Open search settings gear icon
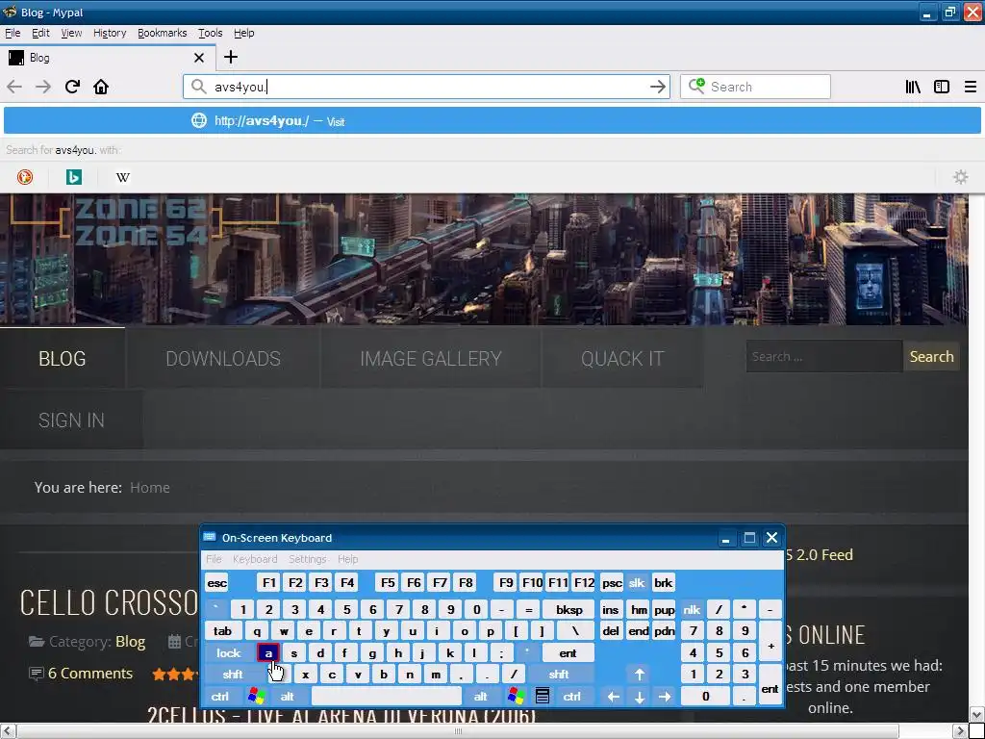This screenshot has height=739, width=985. pyautogui.click(x=961, y=177)
